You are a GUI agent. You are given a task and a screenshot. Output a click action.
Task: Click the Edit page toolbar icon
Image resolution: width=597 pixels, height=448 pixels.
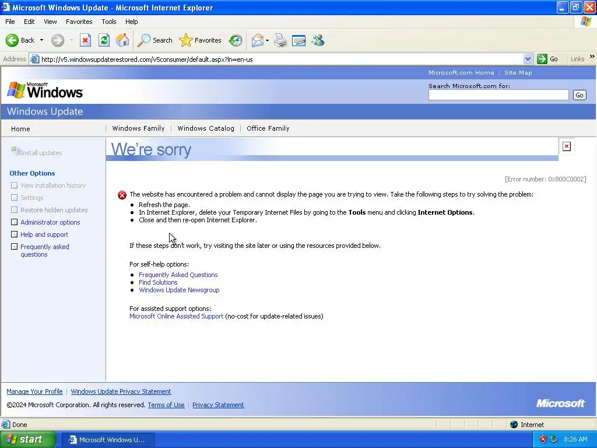(x=299, y=40)
